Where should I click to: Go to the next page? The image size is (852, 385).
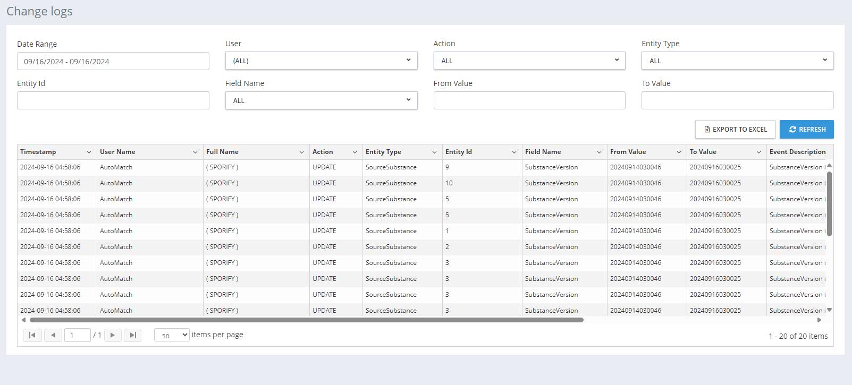click(x=113, y=335)
